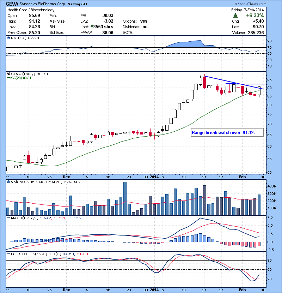Screen dimensions: 282x293
Task: Click the 7.5 label on MACD axis
Action: tap(270, 217)
